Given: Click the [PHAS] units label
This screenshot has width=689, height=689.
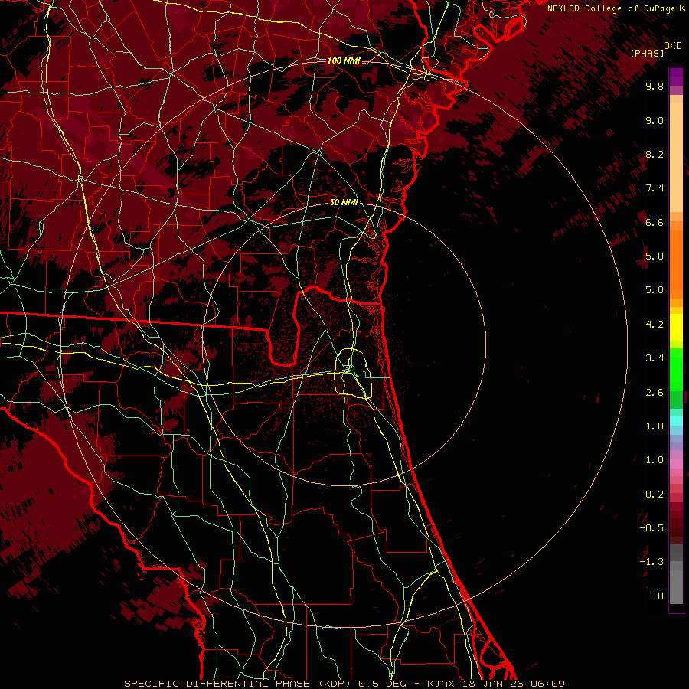Looking at the screenshot, I should pyautogui.click(x=647, y=54).
